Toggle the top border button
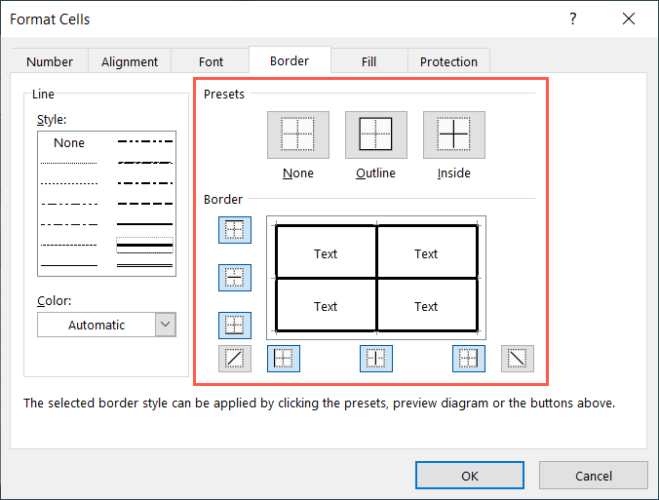659x500 pixels. point(236,230)
